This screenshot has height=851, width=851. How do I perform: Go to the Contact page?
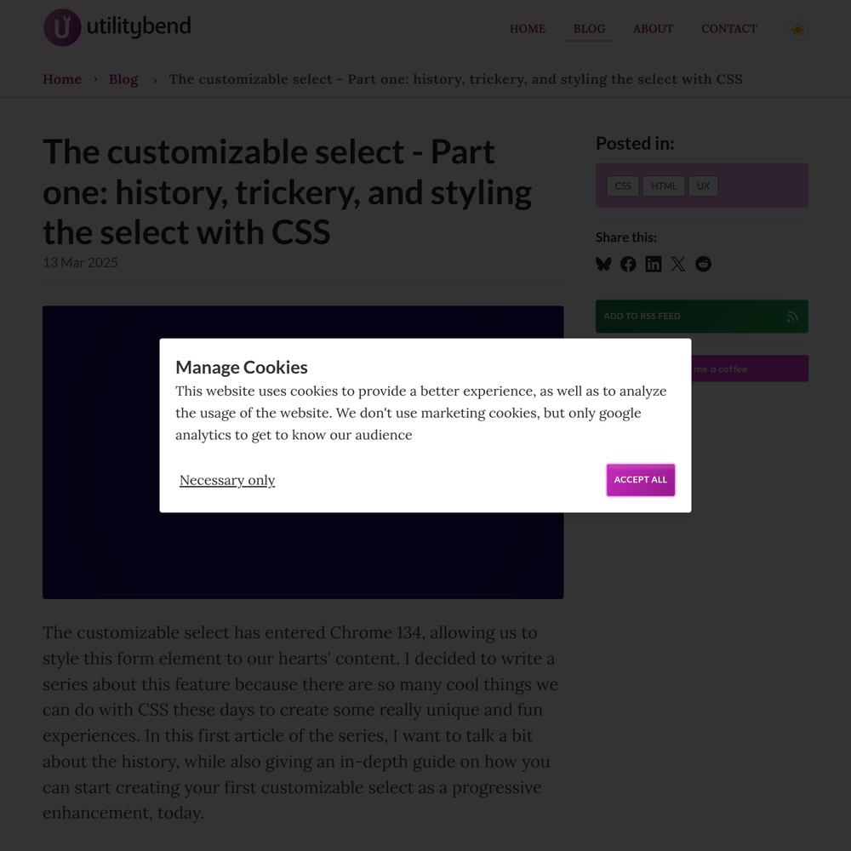coord(729,29)
